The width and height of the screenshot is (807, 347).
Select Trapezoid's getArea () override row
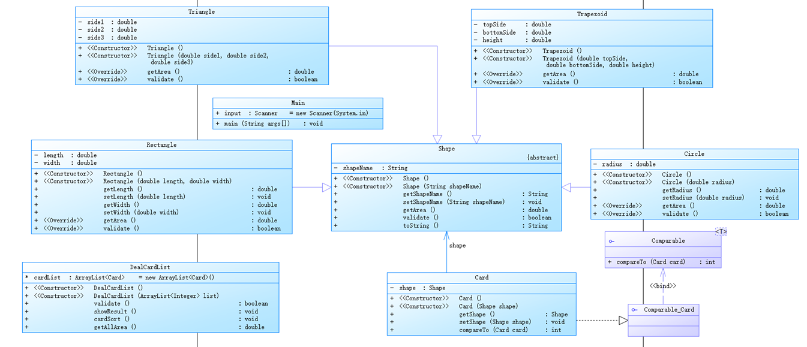(x=586, y=74)
